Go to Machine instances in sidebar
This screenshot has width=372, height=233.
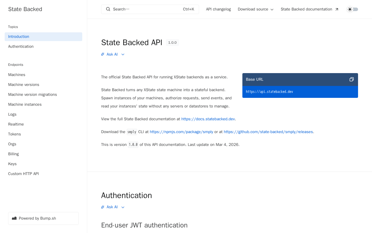25,105
